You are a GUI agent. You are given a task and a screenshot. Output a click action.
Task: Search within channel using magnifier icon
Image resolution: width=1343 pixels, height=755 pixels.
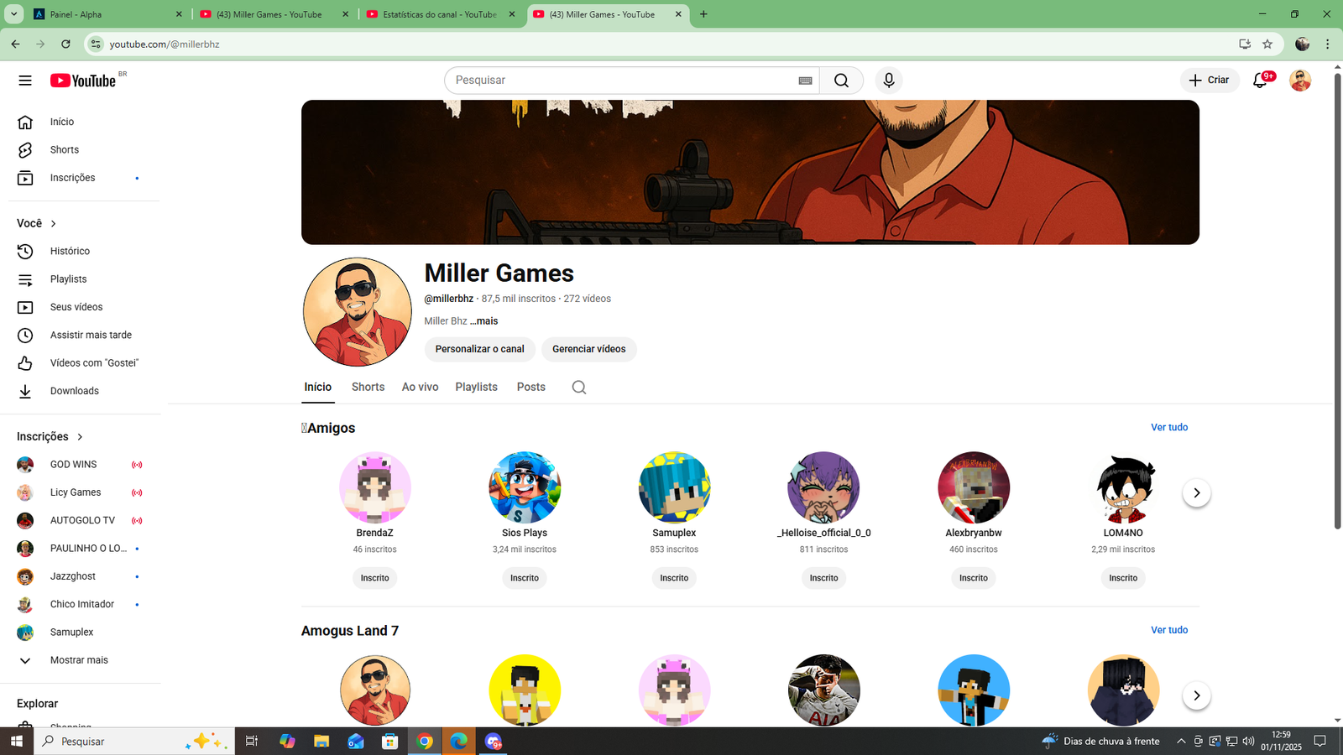(x=579, y=387)
